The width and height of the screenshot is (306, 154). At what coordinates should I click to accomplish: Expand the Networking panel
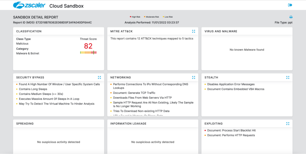(194, 77)
